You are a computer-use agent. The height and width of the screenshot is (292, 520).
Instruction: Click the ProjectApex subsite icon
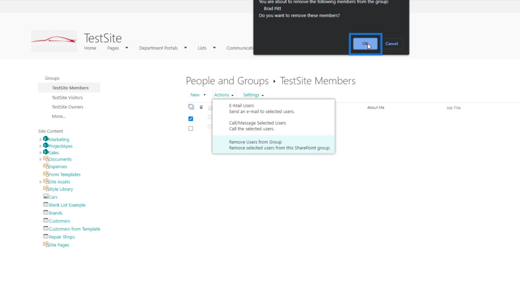click(46, 145)
